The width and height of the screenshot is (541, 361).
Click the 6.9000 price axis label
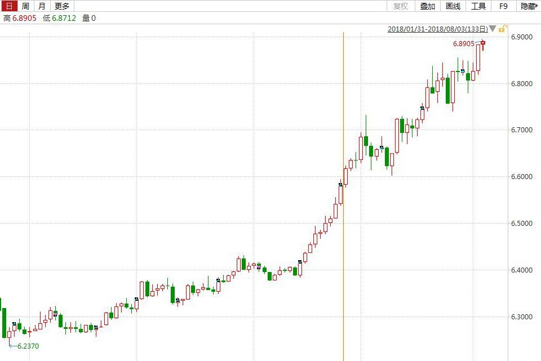521,37
